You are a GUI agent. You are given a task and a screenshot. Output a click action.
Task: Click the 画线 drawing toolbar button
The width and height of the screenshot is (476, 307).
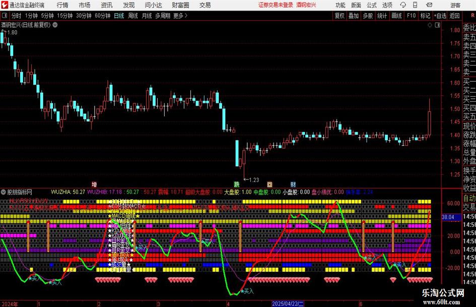pyautogui.click(x=396, y=16)
